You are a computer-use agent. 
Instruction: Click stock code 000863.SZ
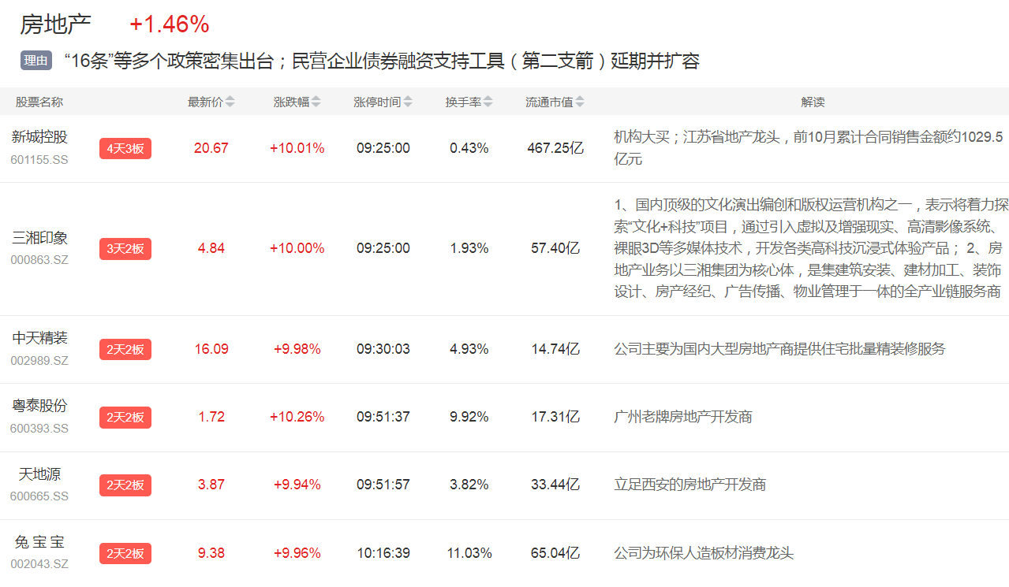click(39, 260)
